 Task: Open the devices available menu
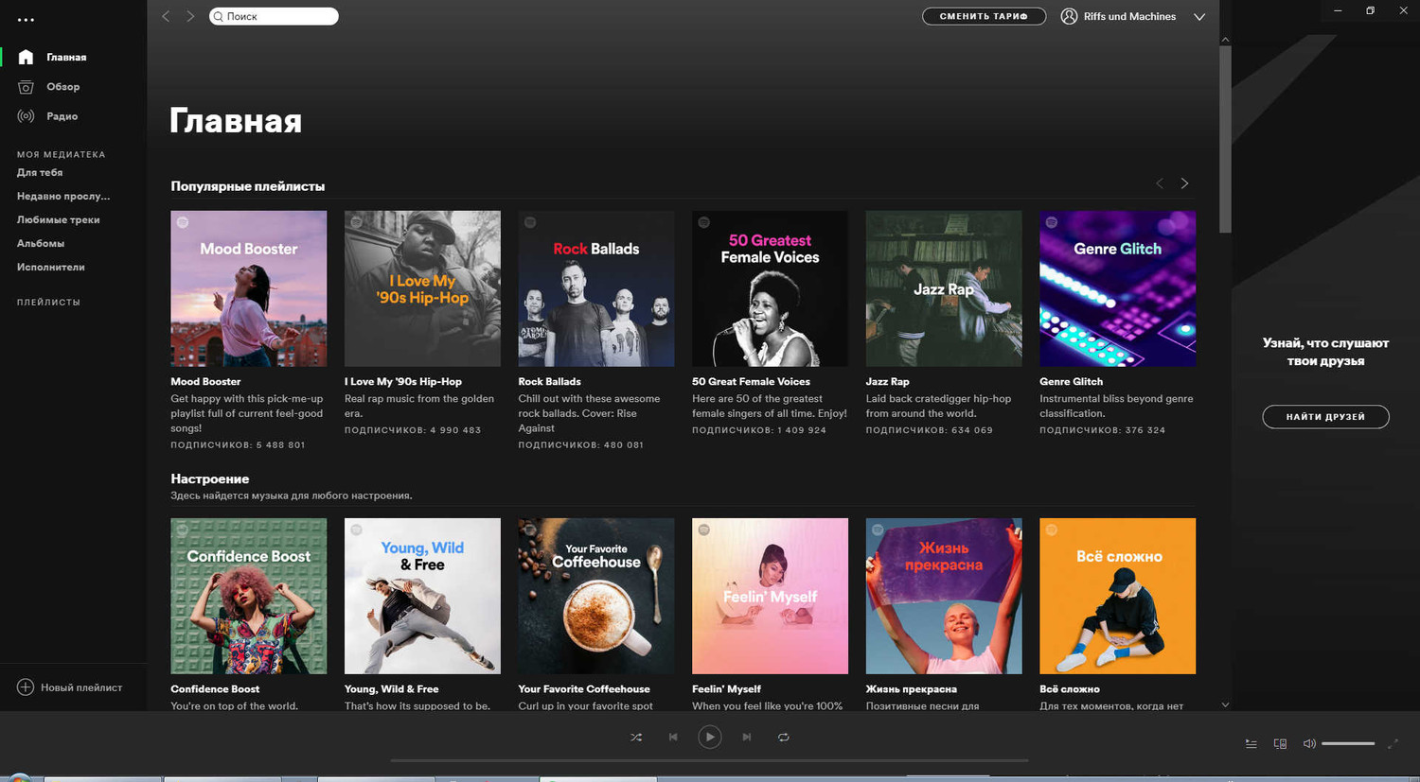[1280, 744]
